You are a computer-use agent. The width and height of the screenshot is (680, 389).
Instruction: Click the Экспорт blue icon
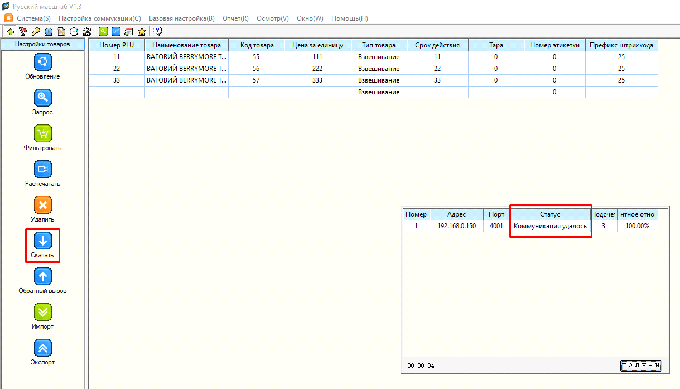point(43,348)
